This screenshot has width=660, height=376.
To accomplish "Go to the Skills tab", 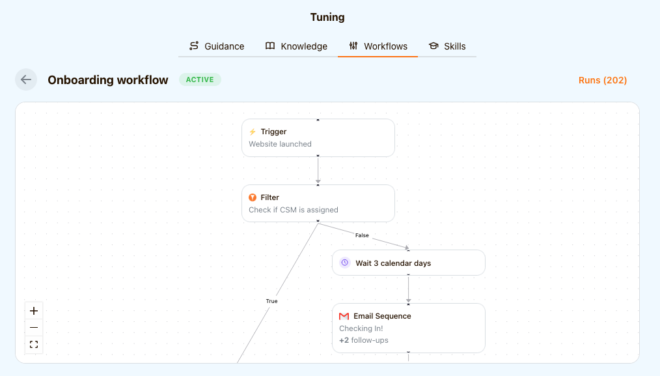I will (x=447, y=46).
